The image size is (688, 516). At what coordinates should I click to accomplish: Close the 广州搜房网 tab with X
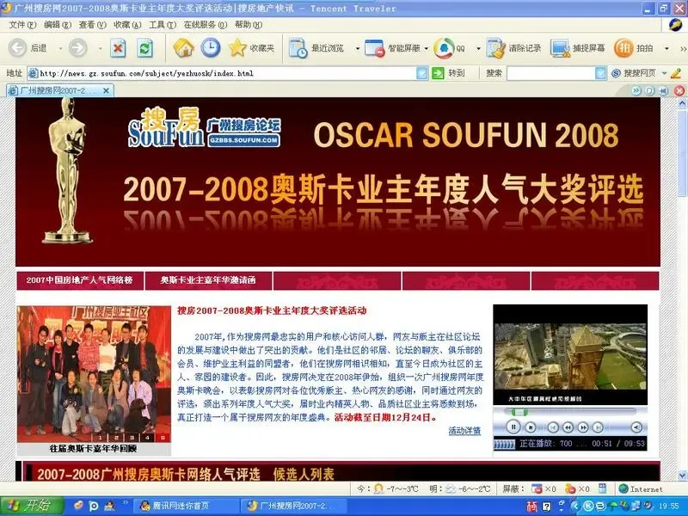pyautogui.click(x=106, y=91)
